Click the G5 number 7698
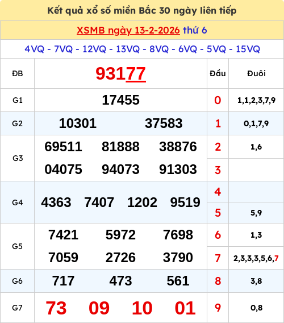Image resolution: width=284 pixels, height=323 pixels. [x=178, y=235]
